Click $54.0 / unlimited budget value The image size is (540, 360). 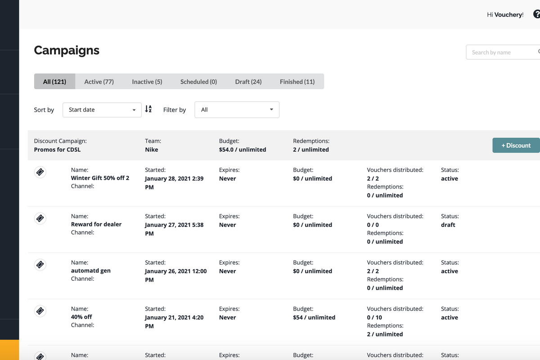point(243,149)
